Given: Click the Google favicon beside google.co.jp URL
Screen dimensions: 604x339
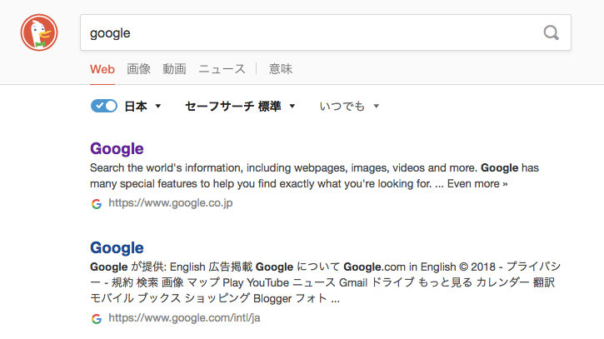Looking at the screenshot, I should pyautogui.click(x=97, y=204).
